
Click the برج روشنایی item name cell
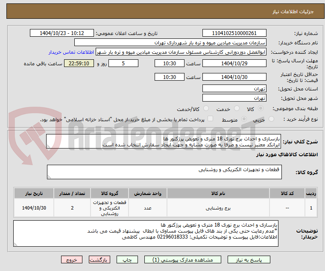[218, 208]
